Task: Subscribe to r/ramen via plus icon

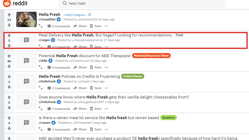Action: click(53, 123)
